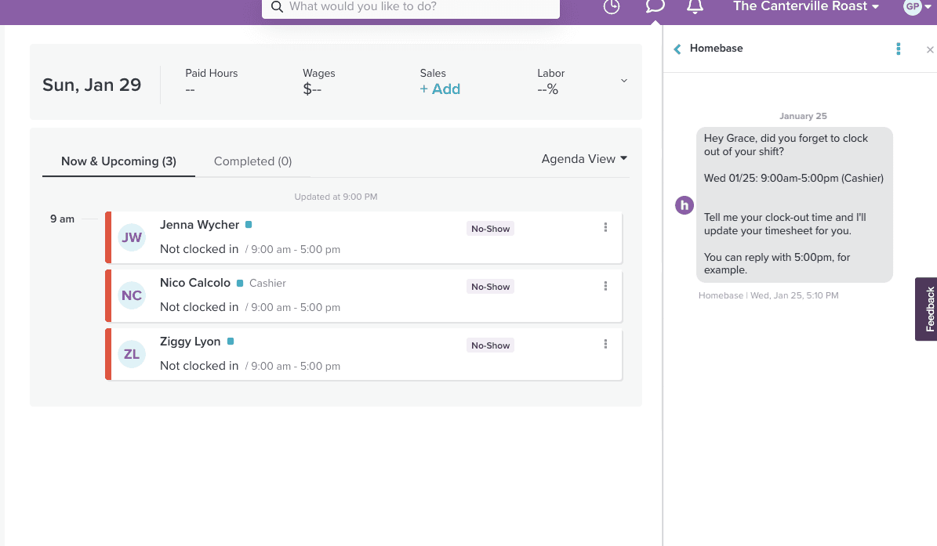This screenshot has width=937, height=546.
Task: Click the Homebase conversation title
Action: point(716,49)
